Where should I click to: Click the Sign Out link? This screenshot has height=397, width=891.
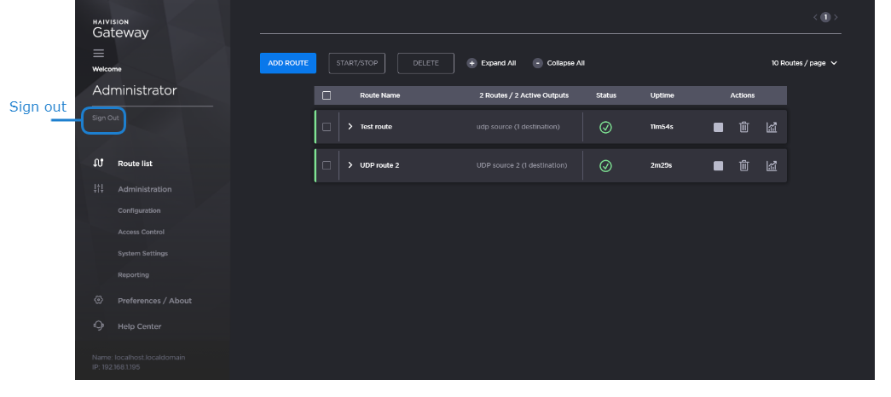(x=106, y=118)
